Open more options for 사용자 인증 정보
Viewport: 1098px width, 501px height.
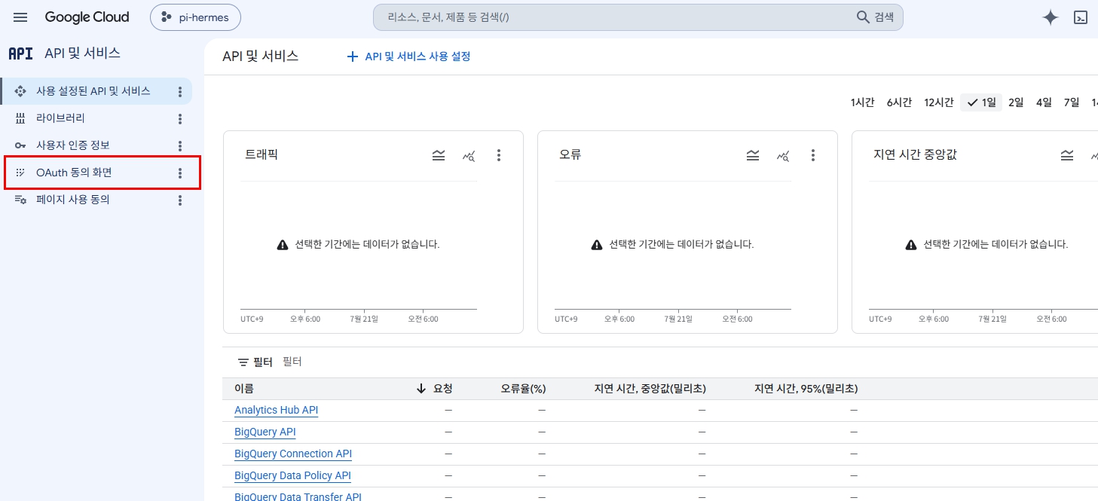point(179,146)
